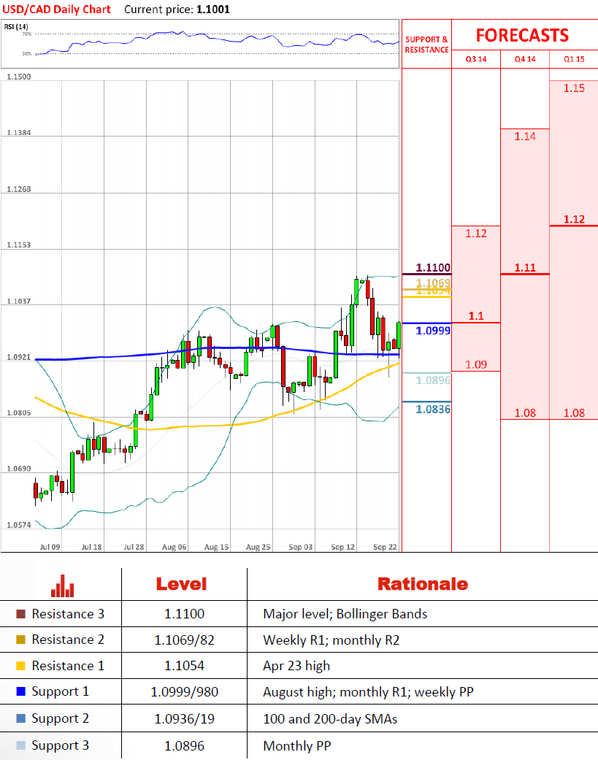
Task: Click the Support 2 row label
Action: pyautogui.click(x=60, y=718)
